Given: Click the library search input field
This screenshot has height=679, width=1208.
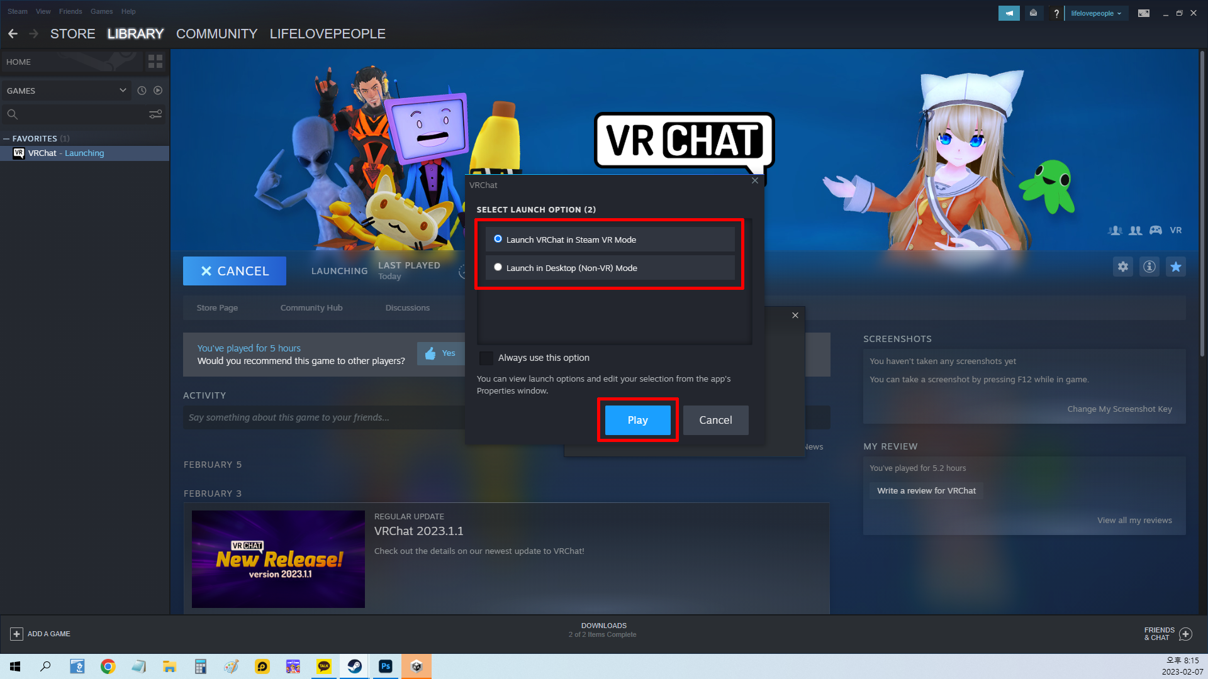Looking at the screenshot, I should [x=83, y=114].
